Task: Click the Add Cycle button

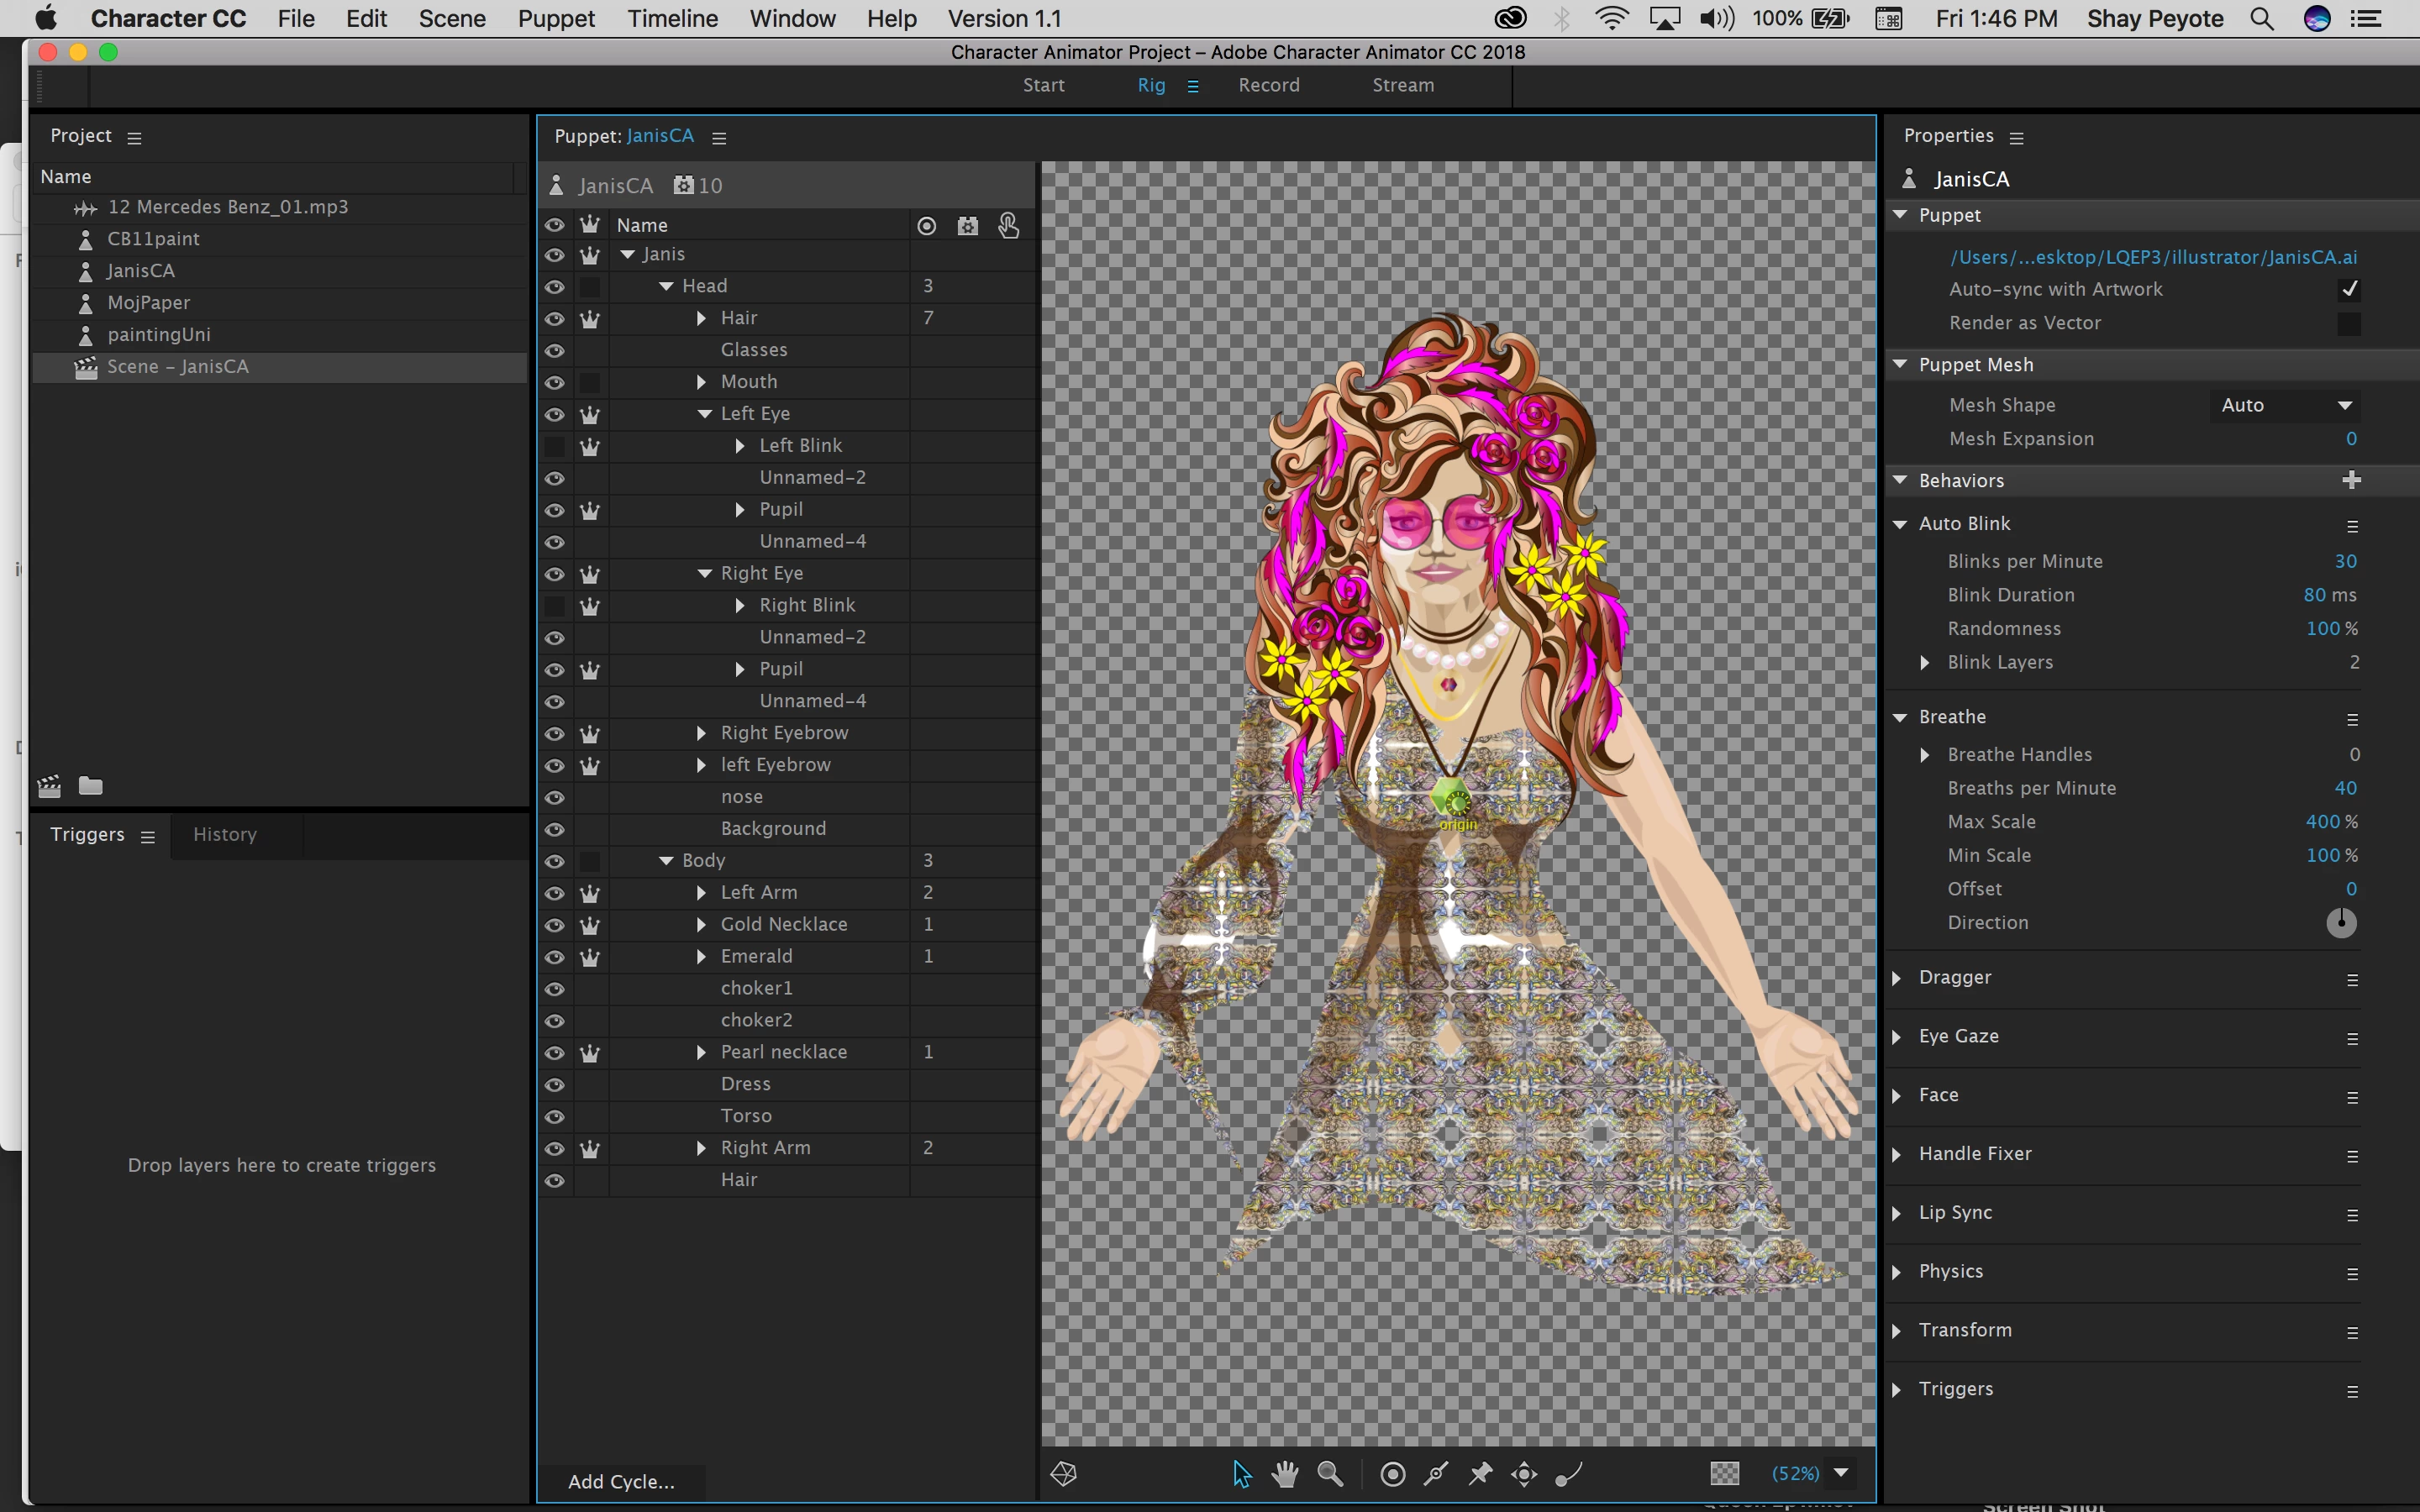Action: (620, 1481)
